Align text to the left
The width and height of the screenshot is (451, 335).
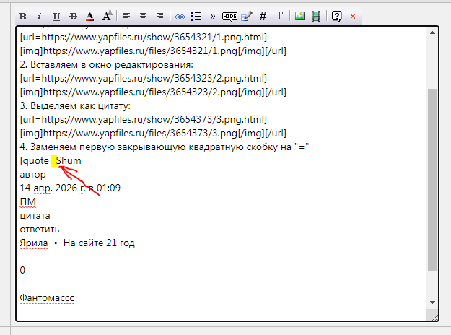(x=126, y=15)
